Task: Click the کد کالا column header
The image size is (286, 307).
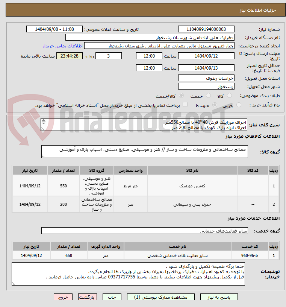Action: 253,170
